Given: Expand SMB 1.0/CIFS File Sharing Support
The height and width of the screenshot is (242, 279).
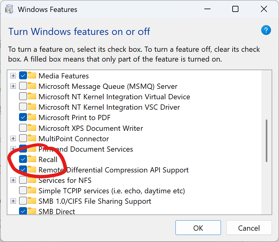Looking at the screenshot, I should click(13, 201).
